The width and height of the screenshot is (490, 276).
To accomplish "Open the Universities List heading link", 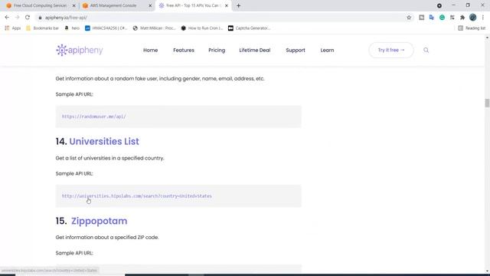I will (104, 141).
